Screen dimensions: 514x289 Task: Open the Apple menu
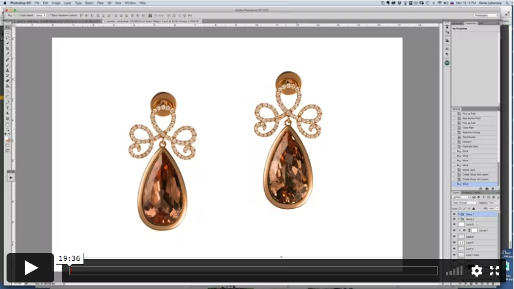[5, 3]
